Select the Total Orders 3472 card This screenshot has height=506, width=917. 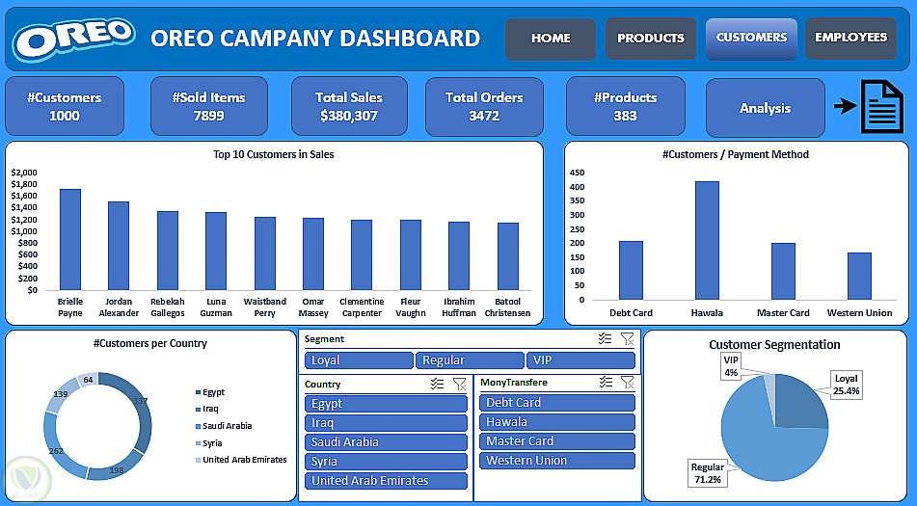(x=484, y=106)
